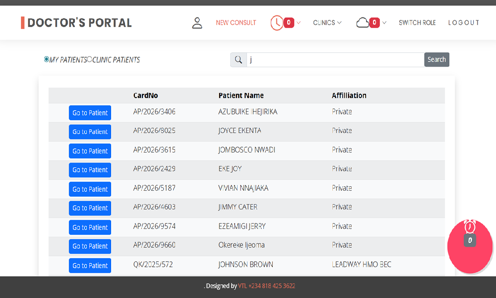Click the orange bar beside Doctor's Portal logo
The height and width of the screenshot is (298, 496).
[x=22, y=23]
